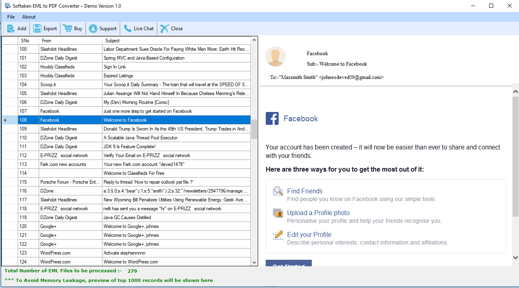The image size is (519, 288).
Task: Sort by the Subject column header
Action: [x=176, y=40]
